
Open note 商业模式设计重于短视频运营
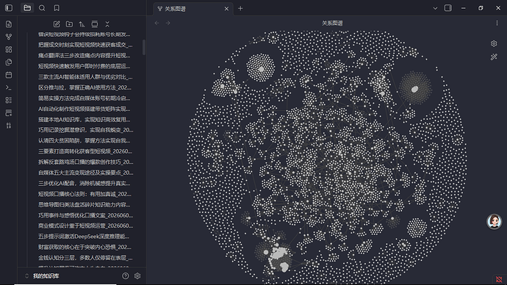85,226
